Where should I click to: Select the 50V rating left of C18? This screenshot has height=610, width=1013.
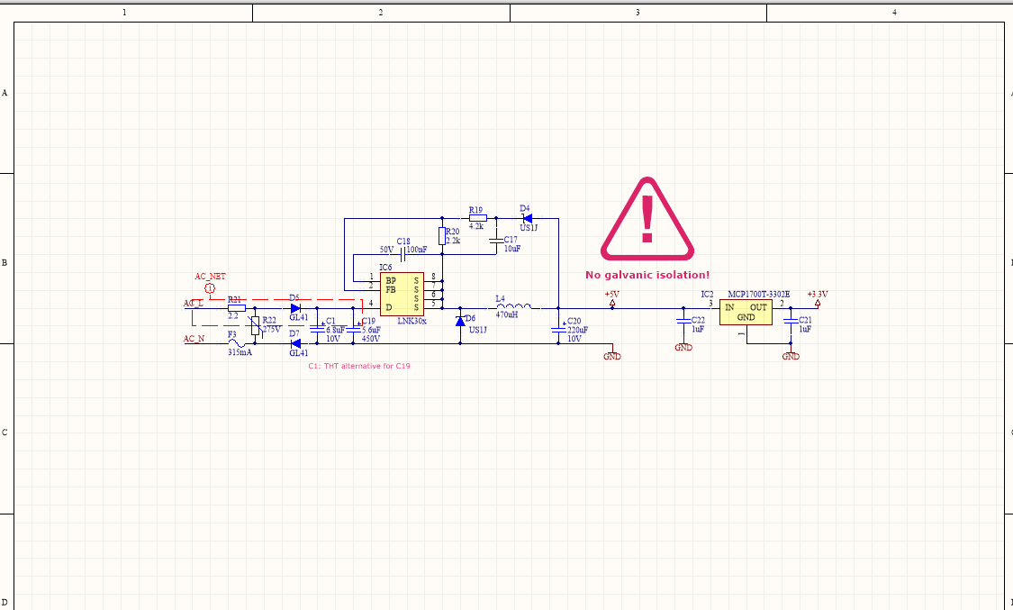pos(386,250)
